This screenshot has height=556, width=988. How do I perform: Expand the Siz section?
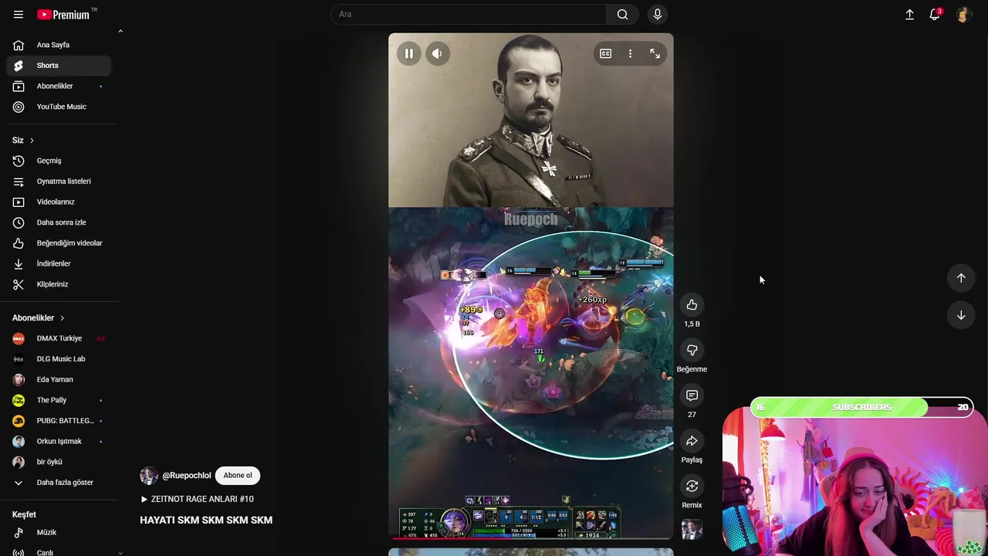[x=24, y=140]
